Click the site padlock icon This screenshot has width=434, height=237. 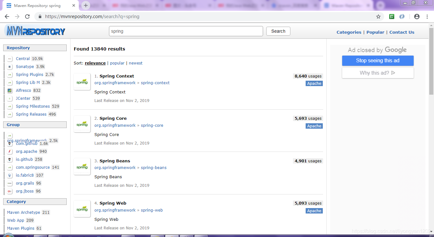point(40,17)
